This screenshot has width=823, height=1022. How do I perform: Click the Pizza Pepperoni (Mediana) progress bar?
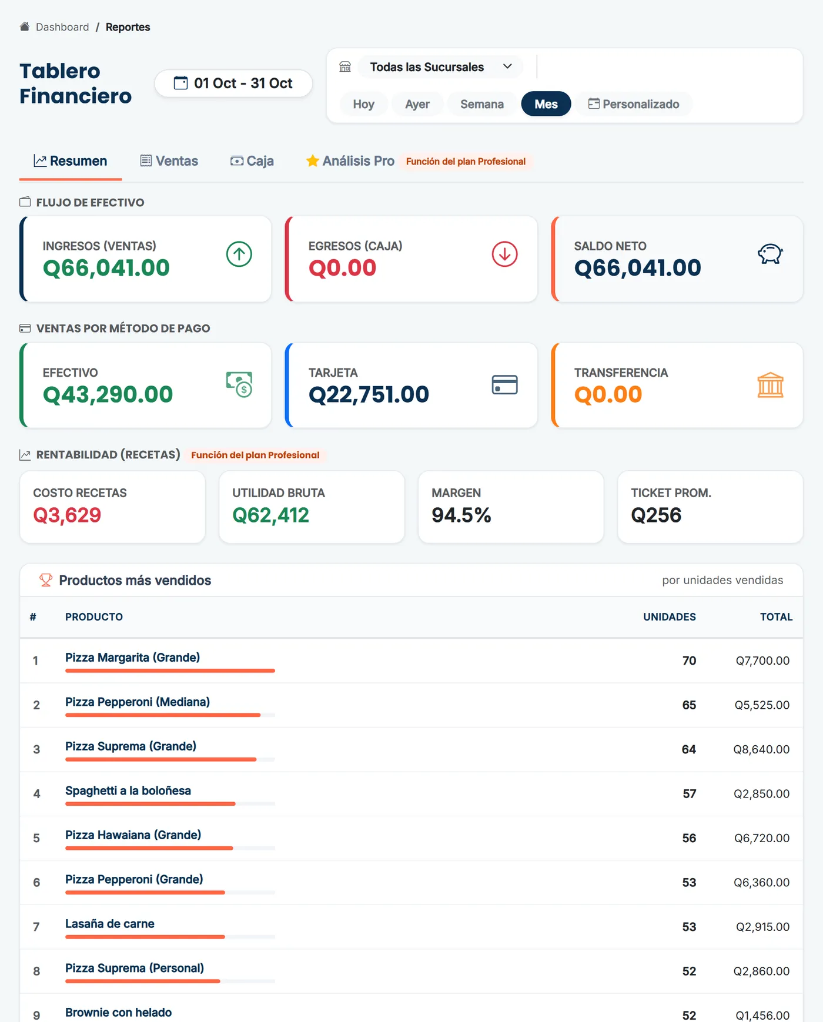(x=170, y=715)
